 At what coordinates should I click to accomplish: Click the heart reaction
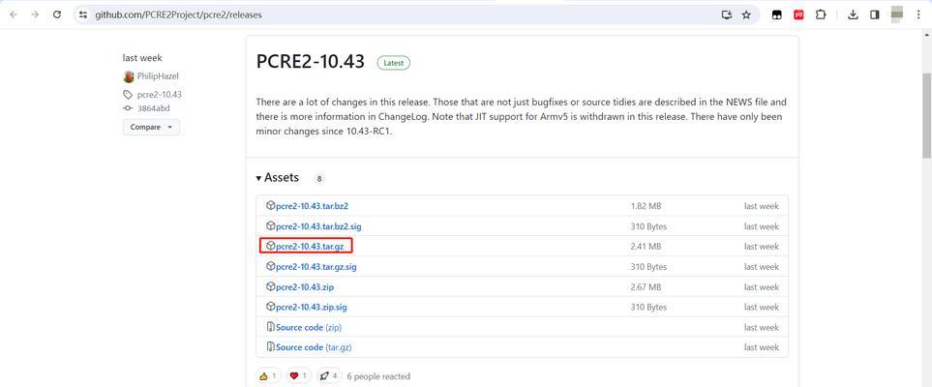[x=299, y=375]
